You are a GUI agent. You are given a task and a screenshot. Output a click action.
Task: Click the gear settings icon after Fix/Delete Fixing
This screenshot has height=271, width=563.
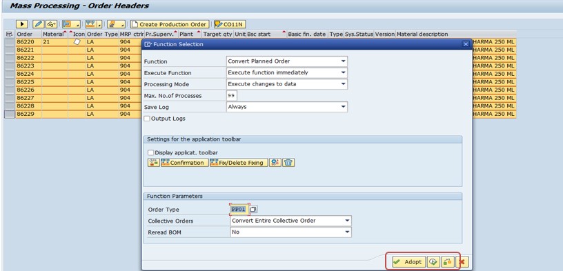(x=275, y=163)
